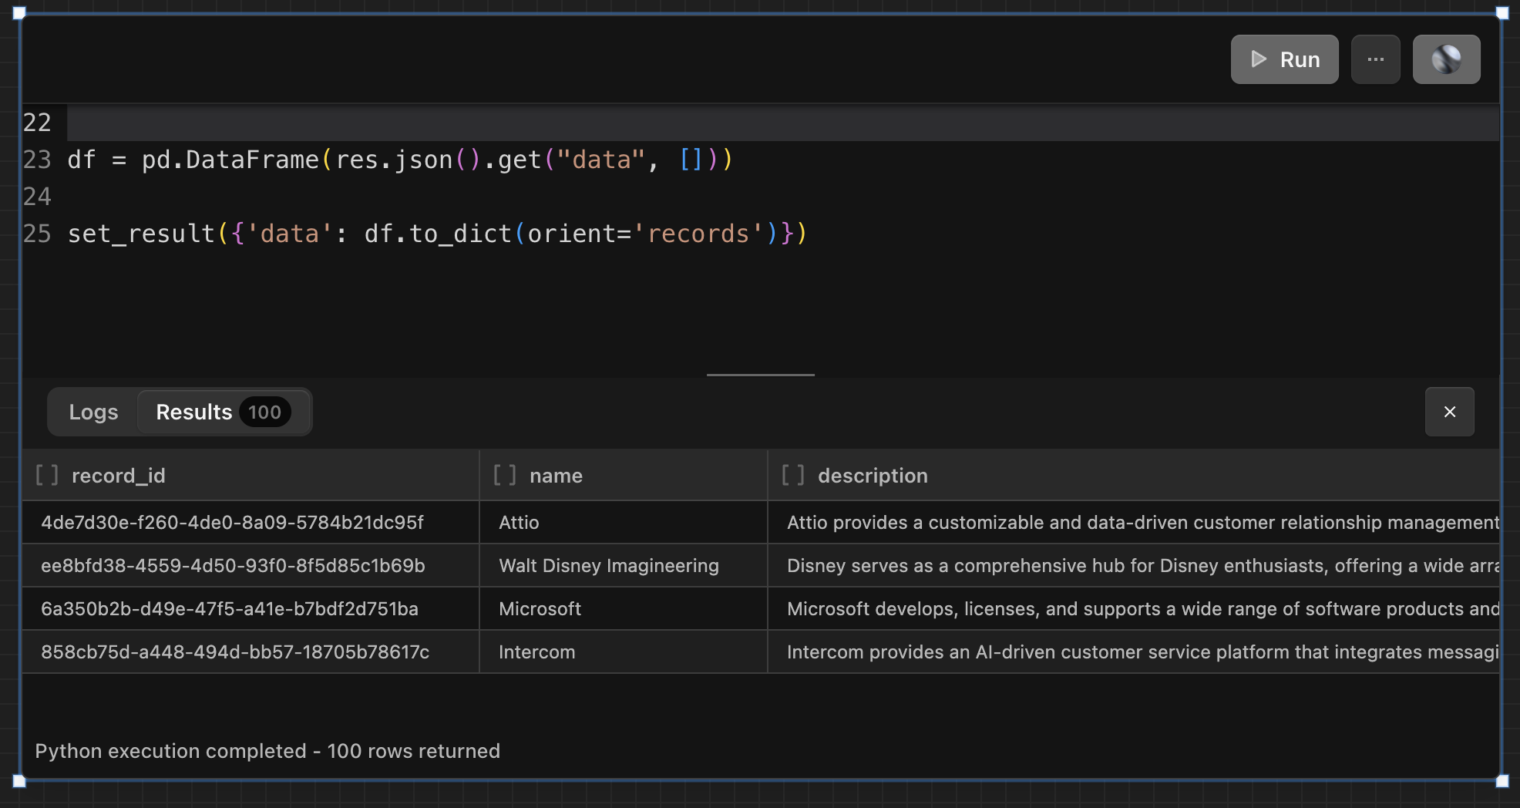Viewport: 1520px width, 808px height.
Task: Click the bracket type icon beside description
Action: pyautogui.click(x=793, y=476)
